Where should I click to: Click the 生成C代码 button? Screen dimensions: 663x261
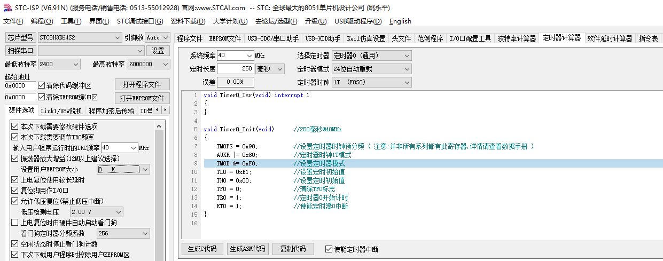coord(202,249)
